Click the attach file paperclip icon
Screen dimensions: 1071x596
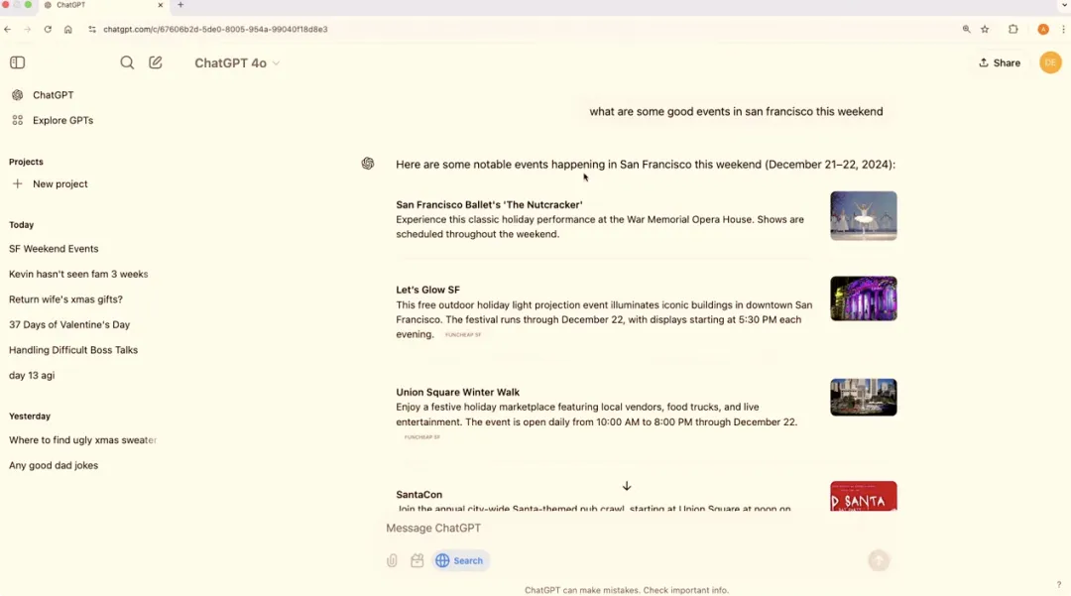coord(392,560)
